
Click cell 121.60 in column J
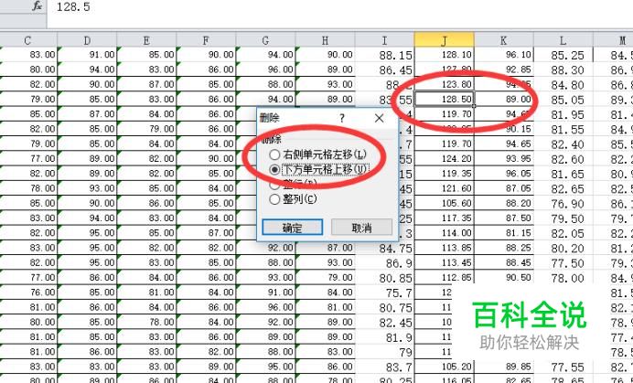tap(444, 188)
